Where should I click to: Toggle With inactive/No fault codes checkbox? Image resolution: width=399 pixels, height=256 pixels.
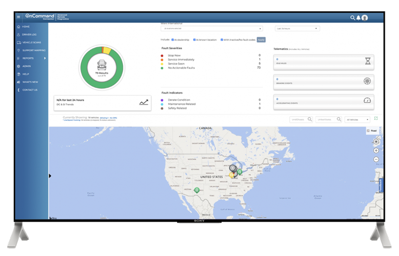222,40
